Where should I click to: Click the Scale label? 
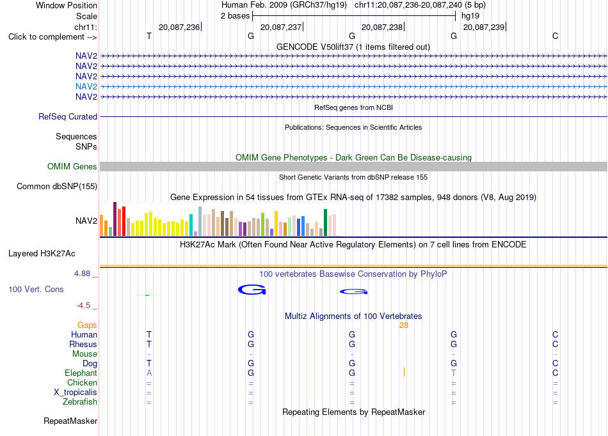tap(87, 16)
